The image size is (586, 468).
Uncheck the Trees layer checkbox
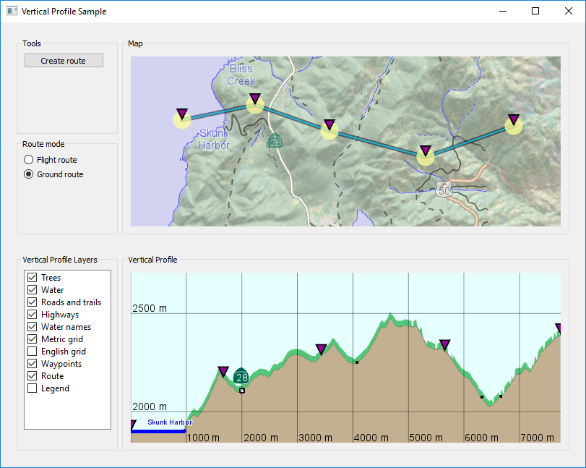[32, 278]
